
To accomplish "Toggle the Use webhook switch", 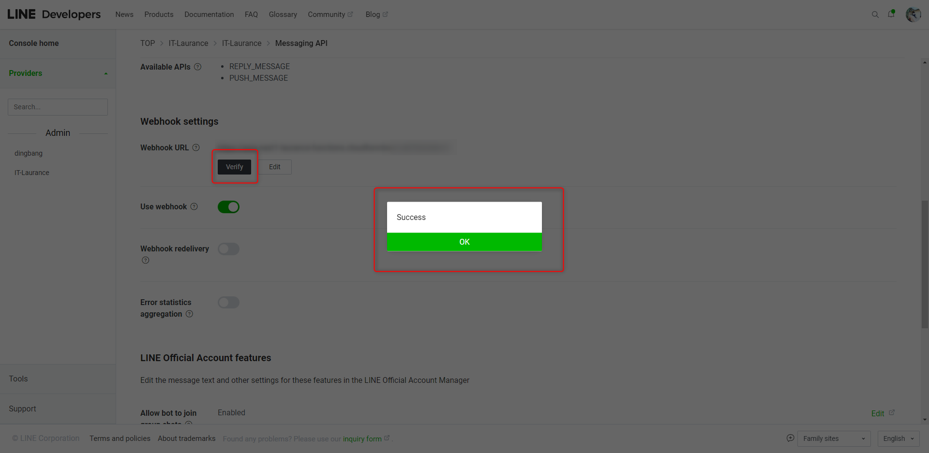I will pyautogui.click(x=228, y=207).
